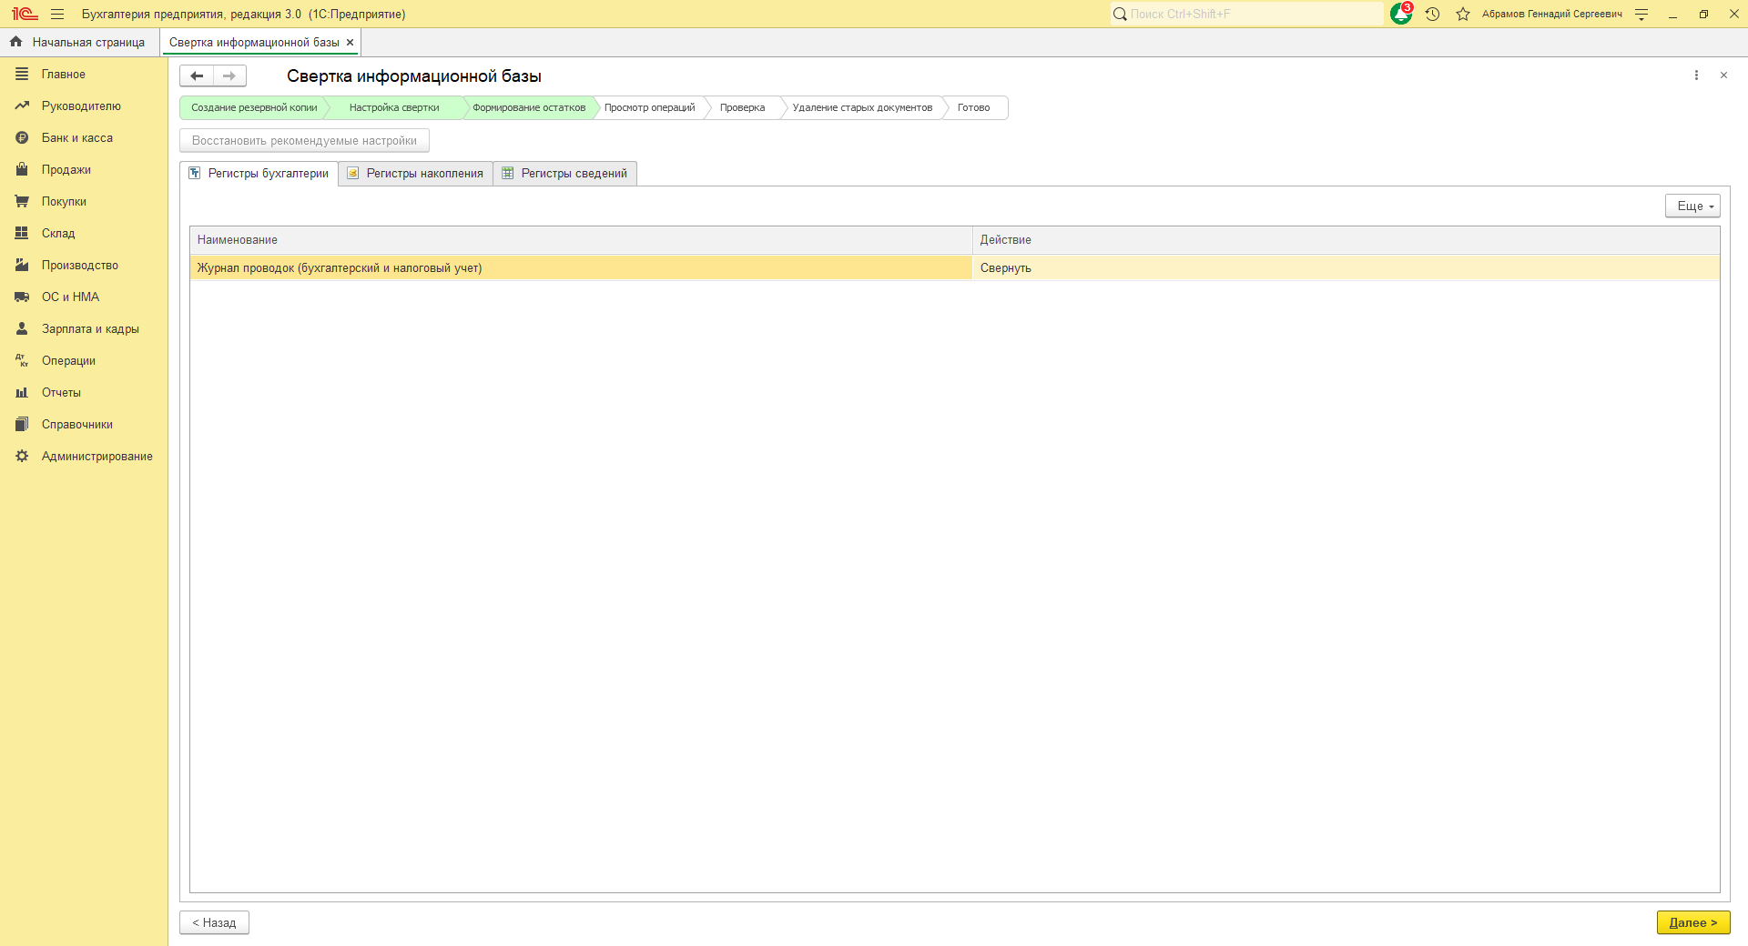Viewport: 1748px width, 946px height.
Task: Open the notifications bell icon
Action: coord(1401,14)
